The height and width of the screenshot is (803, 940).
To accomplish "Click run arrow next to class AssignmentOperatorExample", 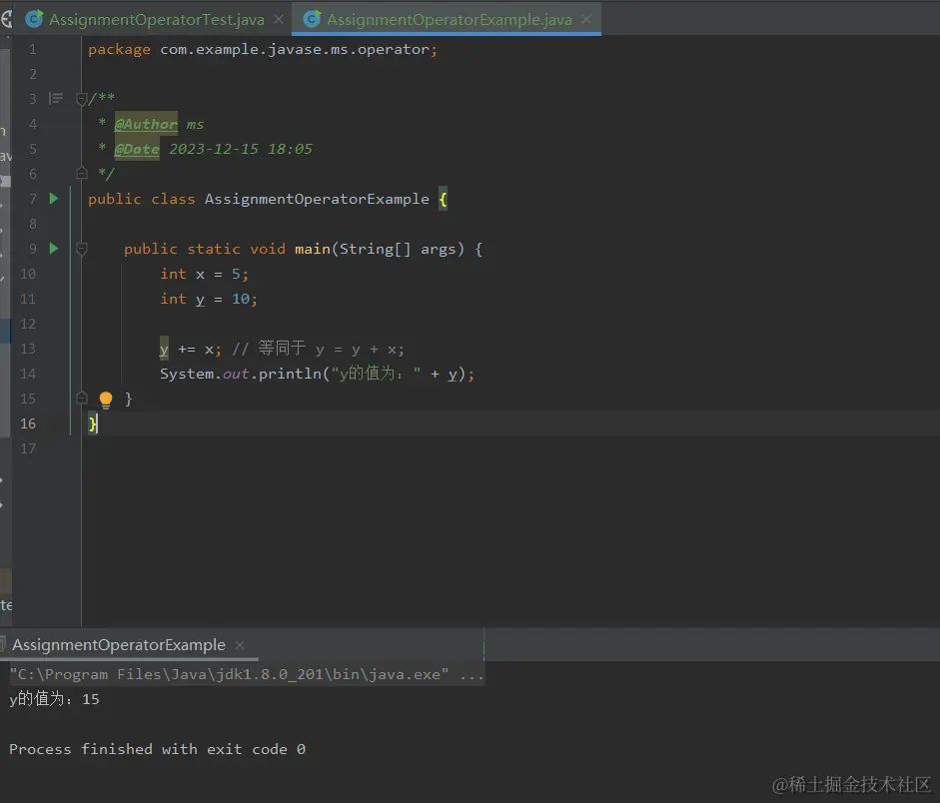I will point(53,199).
